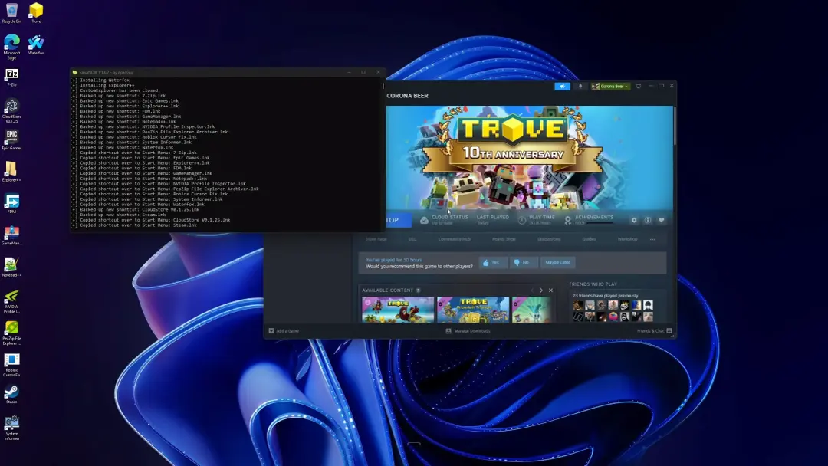Dismiss the Available Content panel

coord(550,290)
